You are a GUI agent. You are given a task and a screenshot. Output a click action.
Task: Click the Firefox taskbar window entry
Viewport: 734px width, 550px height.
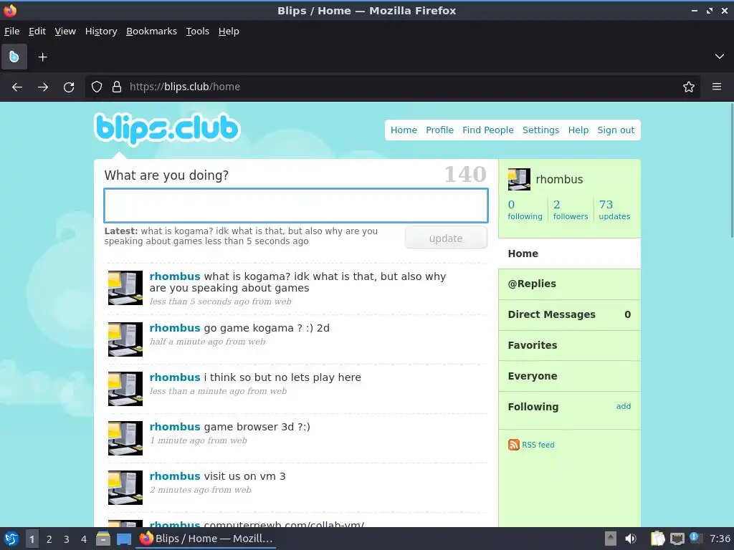coord(206,539)
